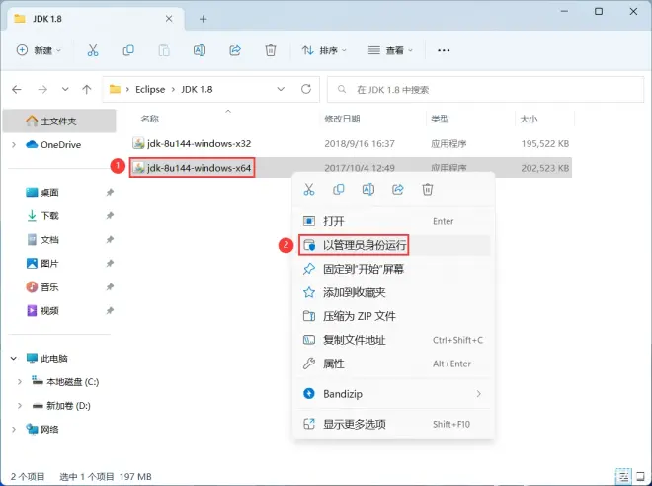Open the recent locations dropdown arrow
The image size is (652, 486).
pos(65,89)
